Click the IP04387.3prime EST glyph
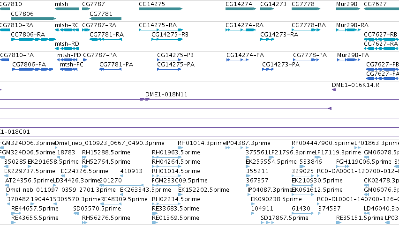This screenshot has height=225, width=399. (237, 148)
